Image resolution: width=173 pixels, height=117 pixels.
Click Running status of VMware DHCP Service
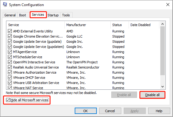pos(118,78)
